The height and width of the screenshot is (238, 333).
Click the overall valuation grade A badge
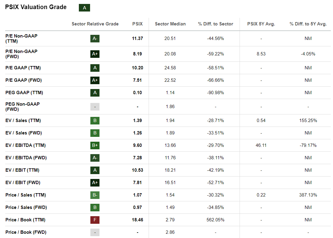click(x=84, y=8)
